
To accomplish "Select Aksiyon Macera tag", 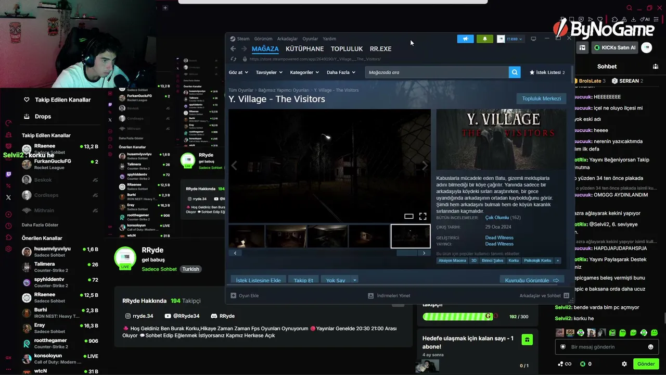I will [x=452, y=260].
